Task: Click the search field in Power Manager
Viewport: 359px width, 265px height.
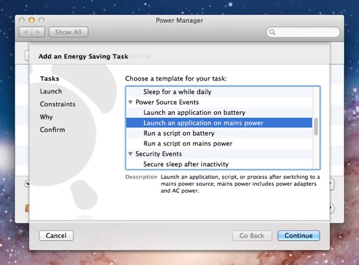Action: pyautogui.click(x=303, y=32)
